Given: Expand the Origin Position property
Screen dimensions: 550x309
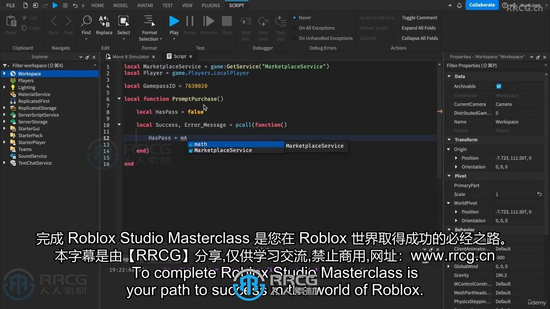Looking at the screenshot, I should coord(456,158).
